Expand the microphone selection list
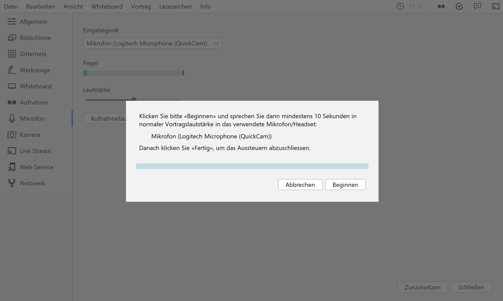The height and width of the screenshot is (301, 503). (x=216, y=43)
